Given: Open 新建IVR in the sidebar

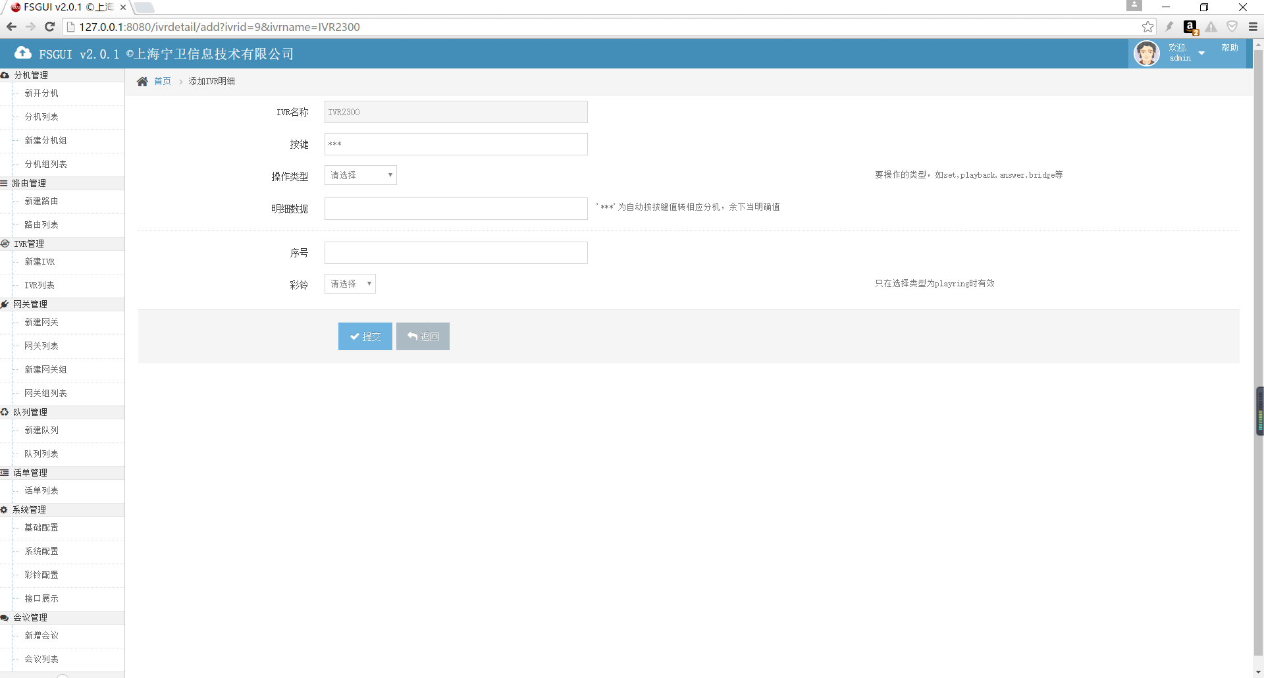Looking at the screenshot, I should pyautogui.click(x=39, y=262).
